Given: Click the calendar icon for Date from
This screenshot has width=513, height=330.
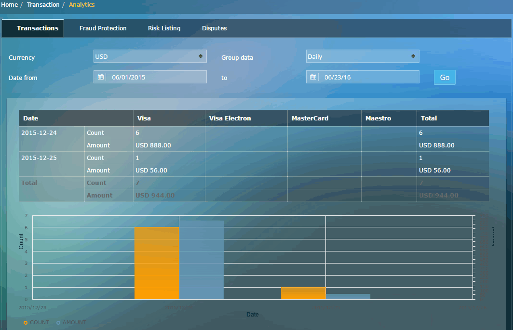Looking at the screenshot, I should (x=101, y=77).
